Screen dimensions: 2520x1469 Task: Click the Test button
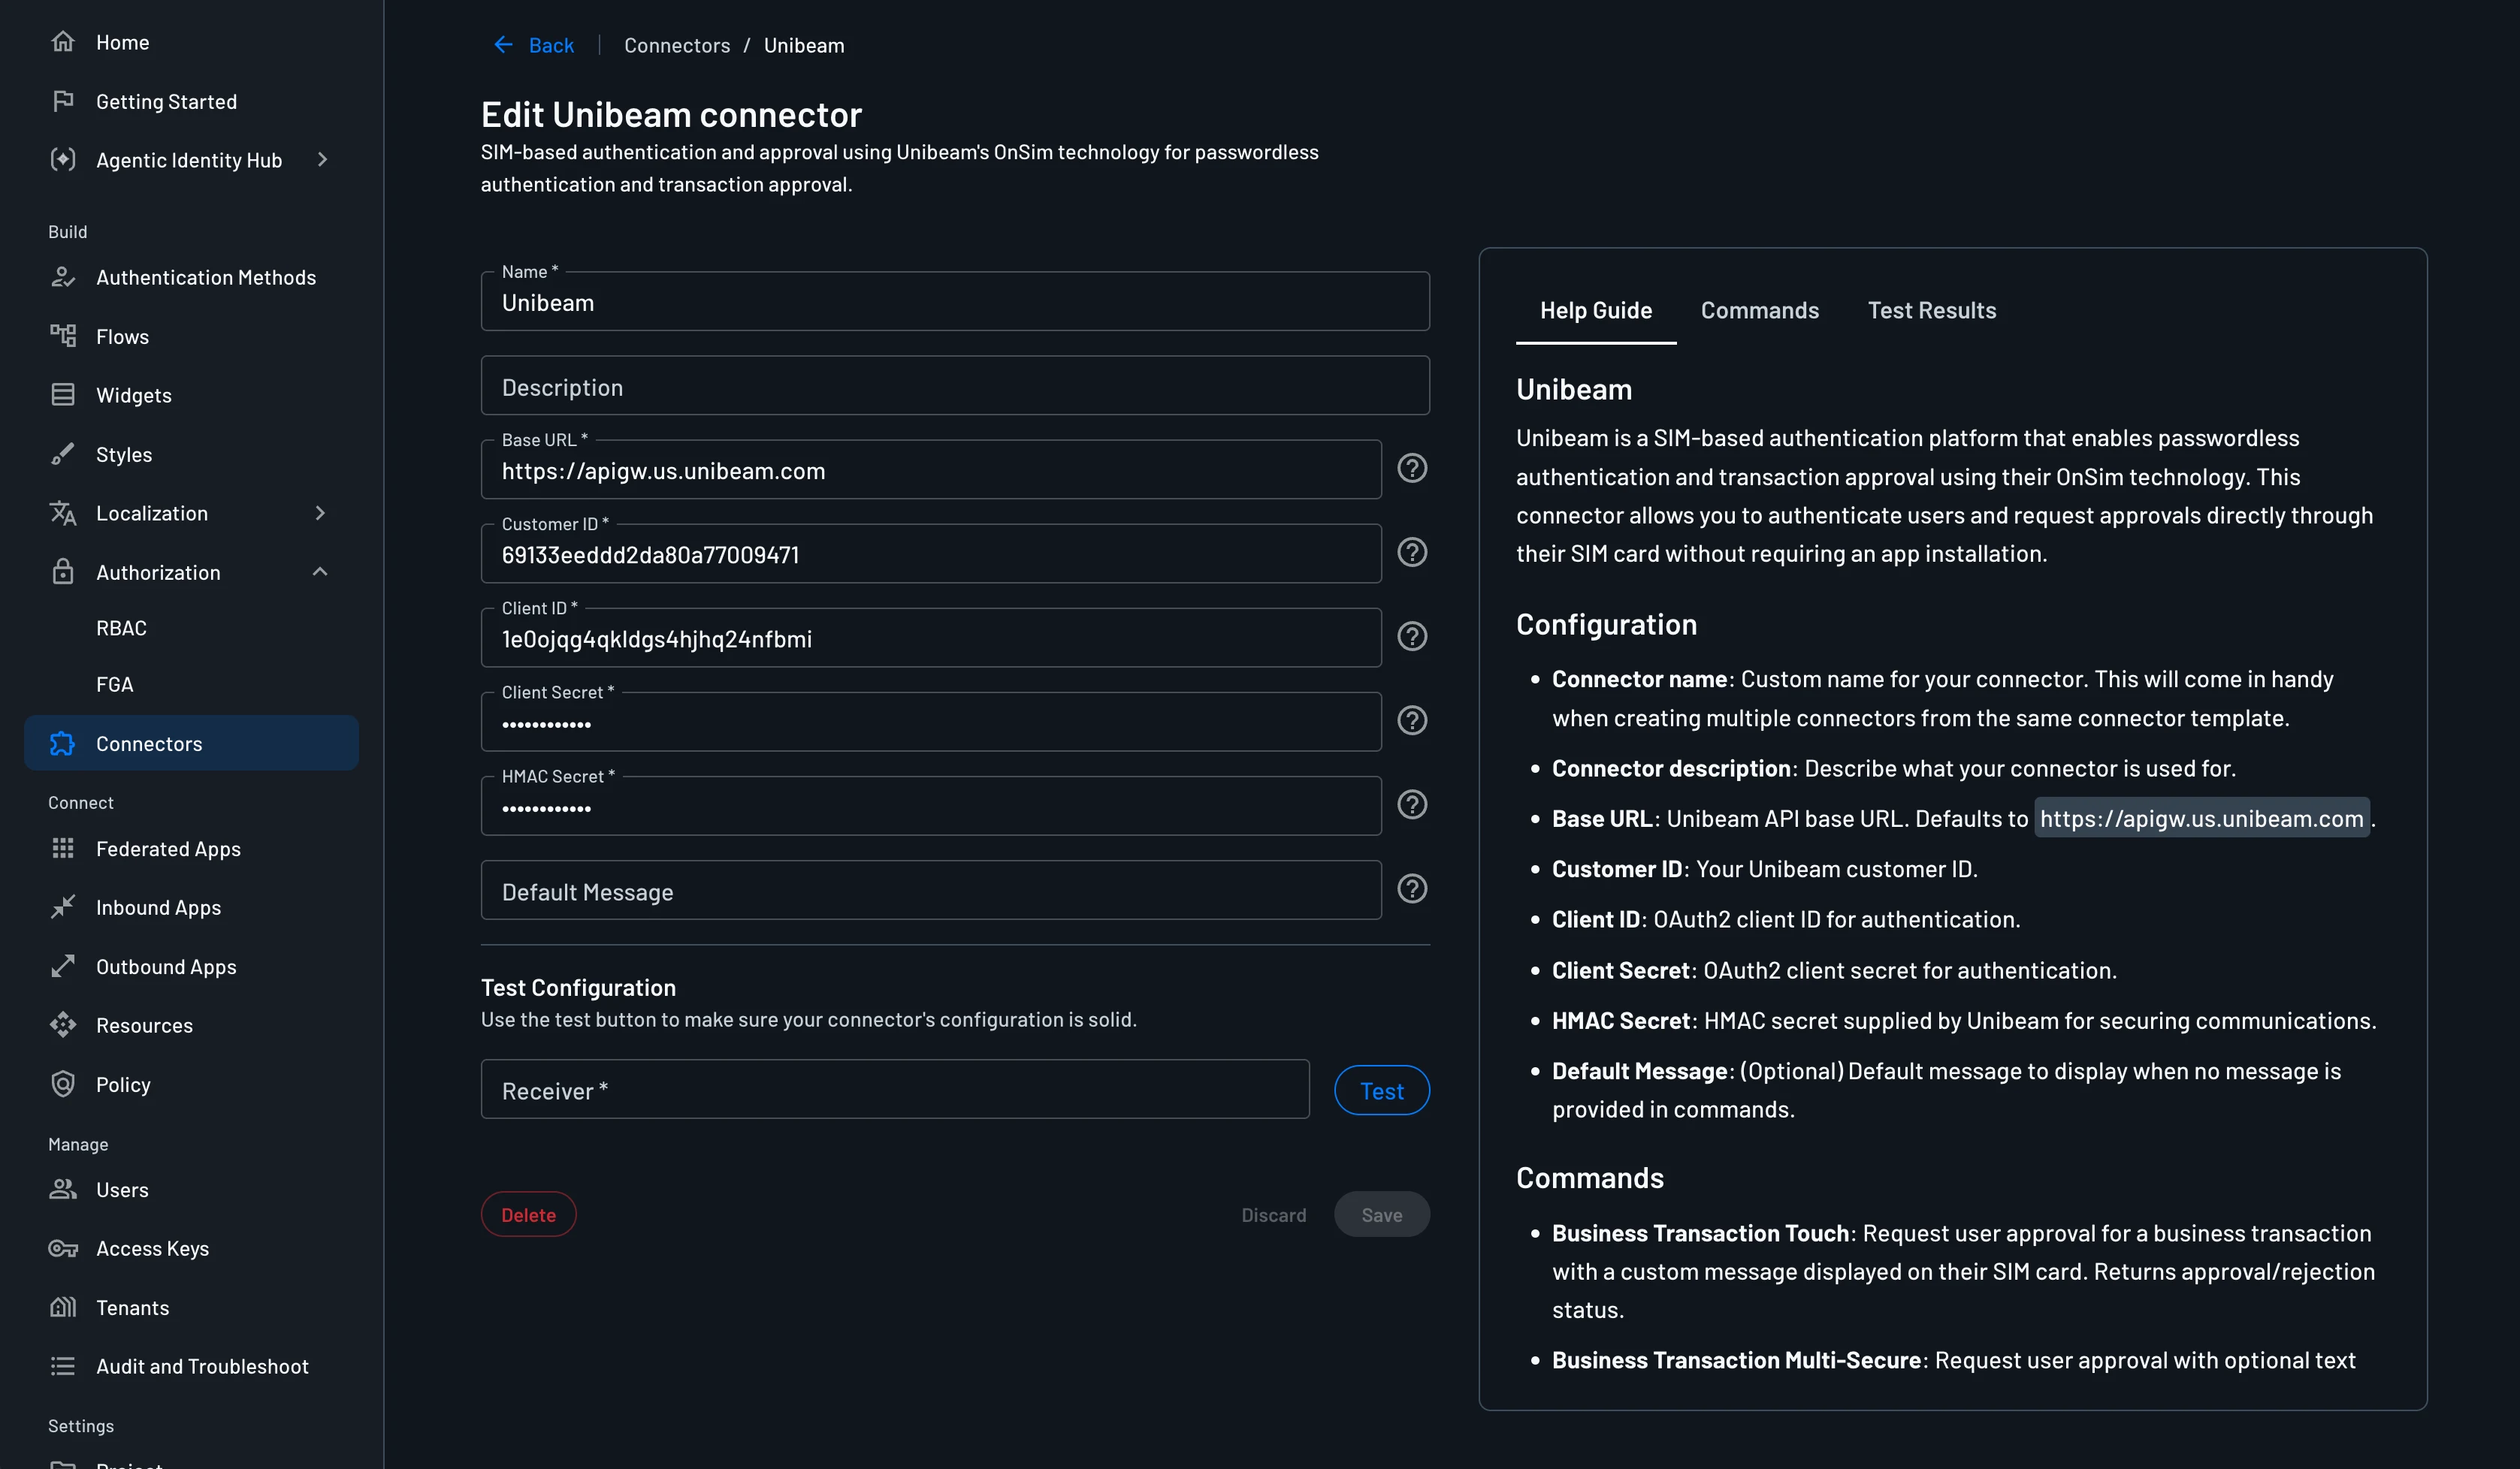(1381, 1090)
